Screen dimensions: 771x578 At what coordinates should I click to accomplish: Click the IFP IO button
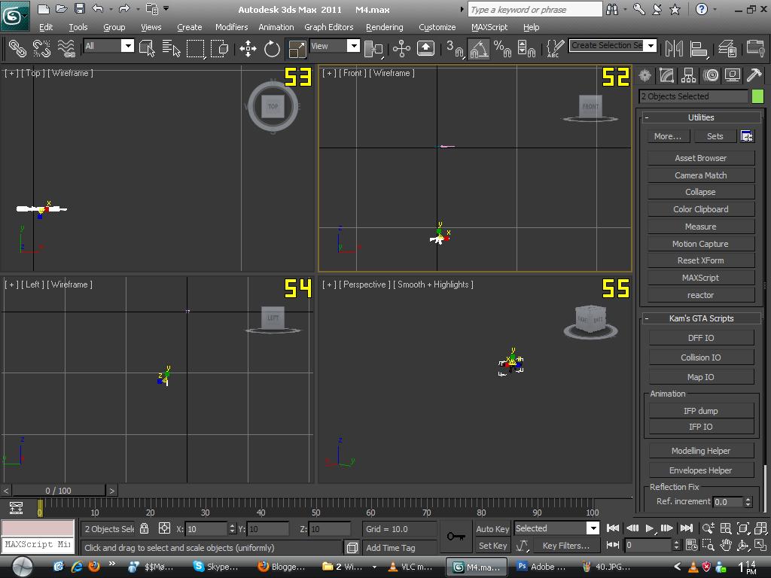click(x=701, y=427)
